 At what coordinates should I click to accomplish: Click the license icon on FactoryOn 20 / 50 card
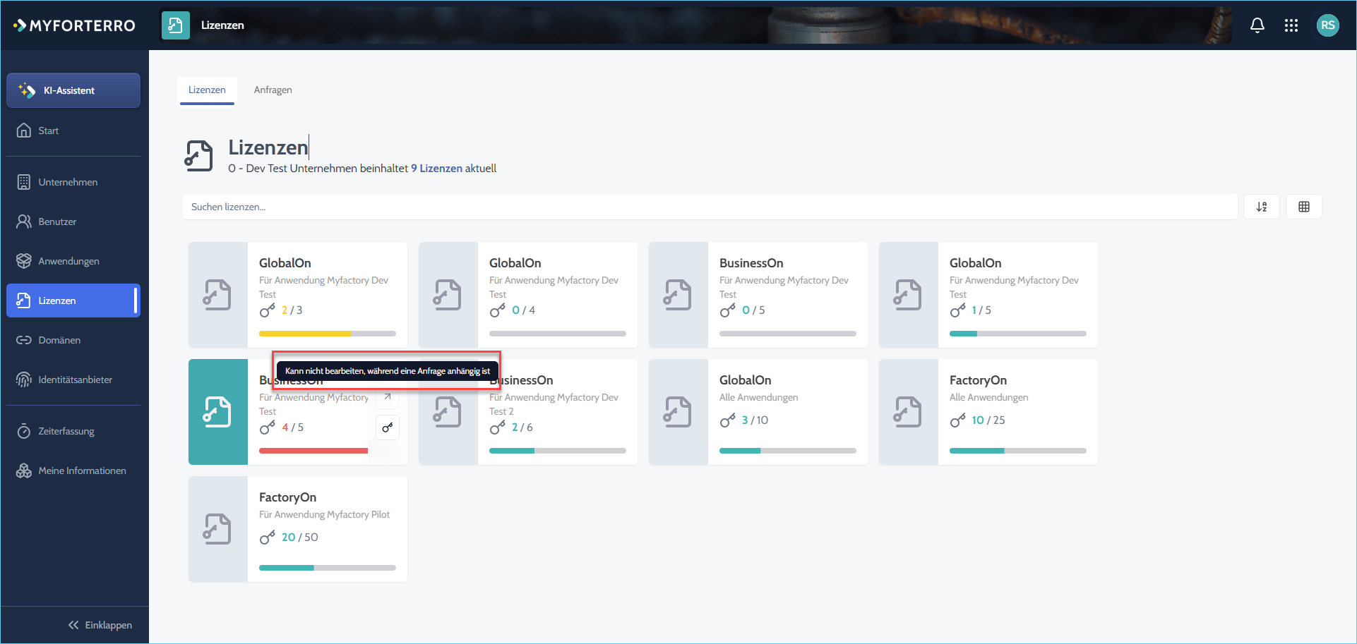click(x=217, y=529)
